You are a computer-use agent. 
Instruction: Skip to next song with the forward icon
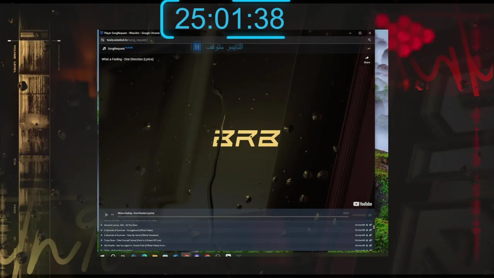coord(113,215)
